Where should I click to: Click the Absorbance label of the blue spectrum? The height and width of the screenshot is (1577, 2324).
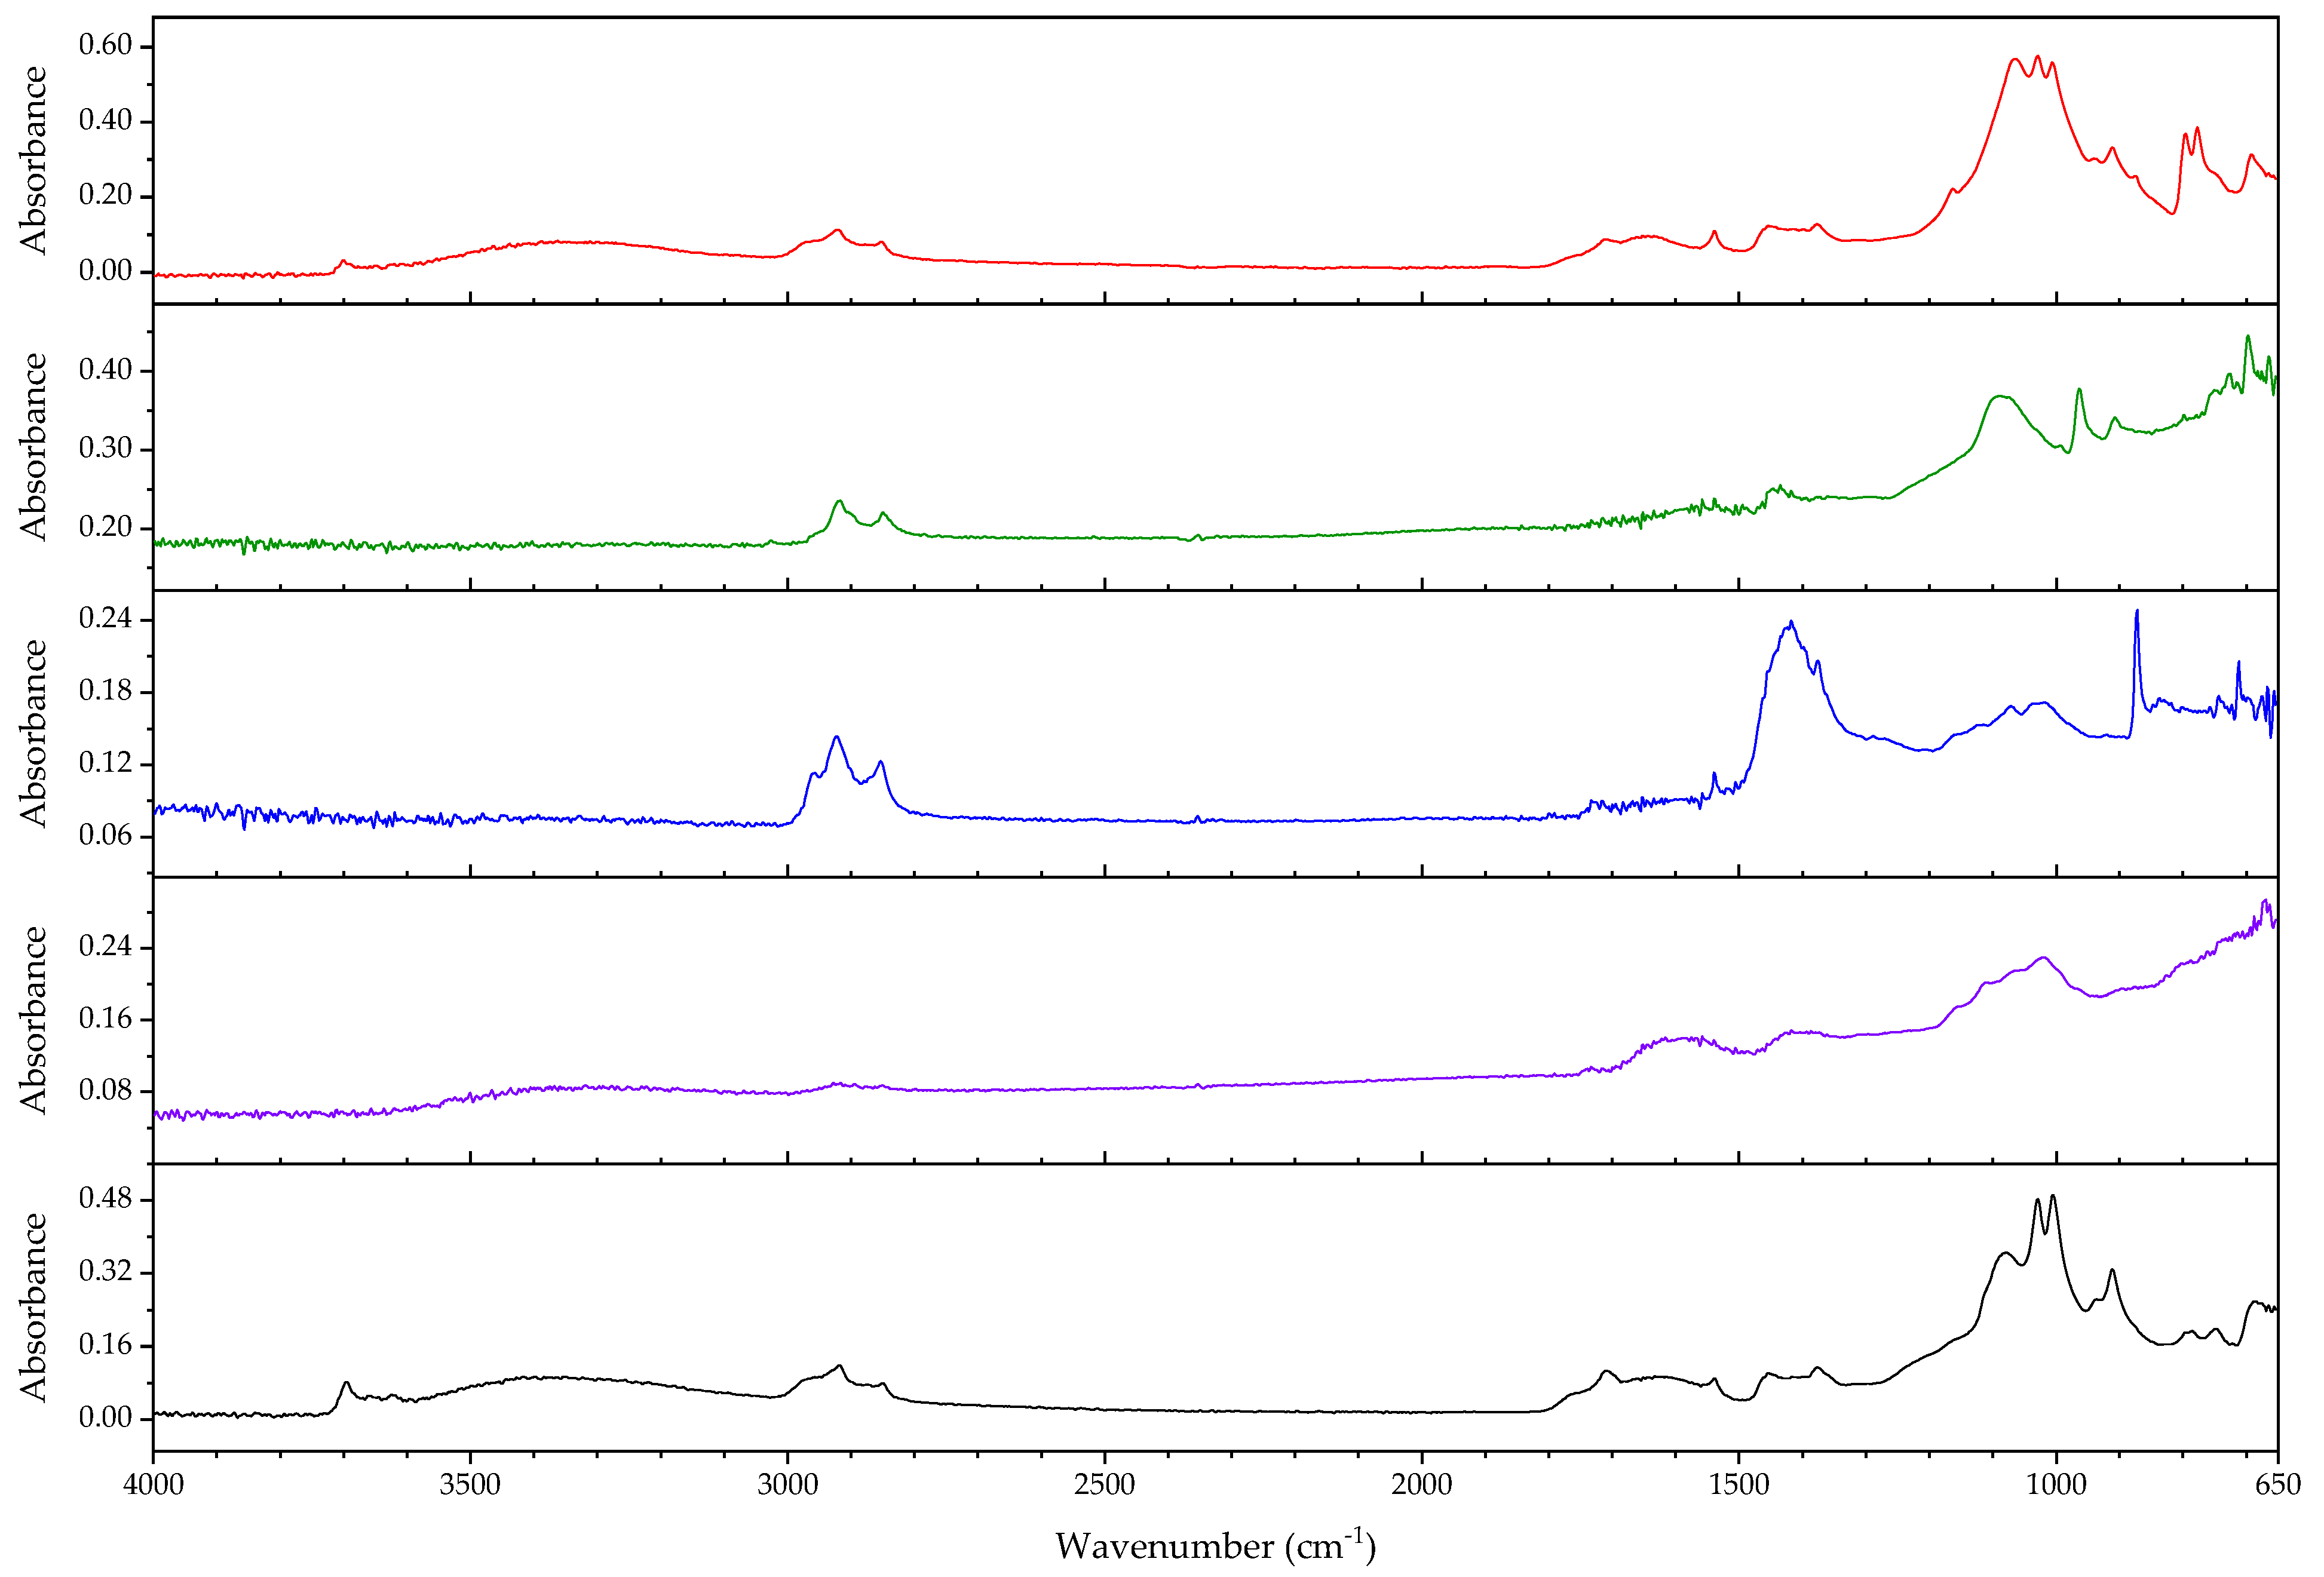coord(34,733)
